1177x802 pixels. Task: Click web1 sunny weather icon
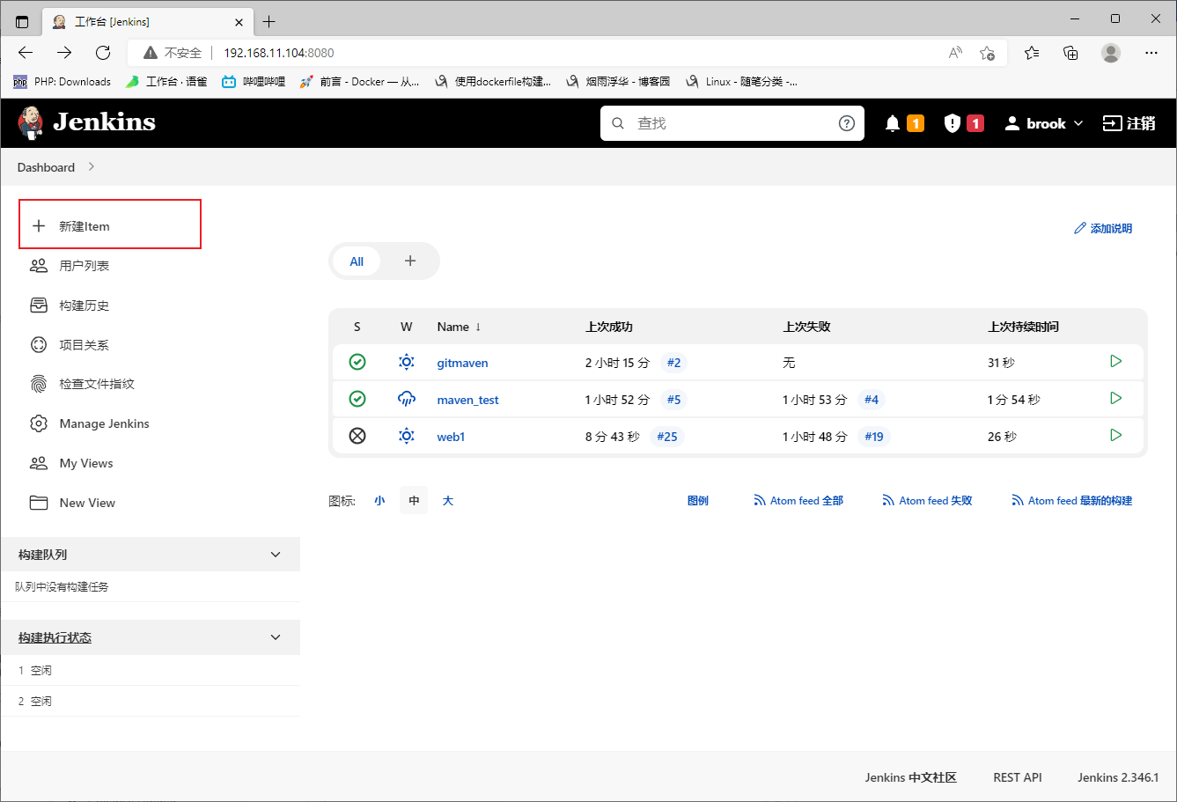tap(407, 436)
